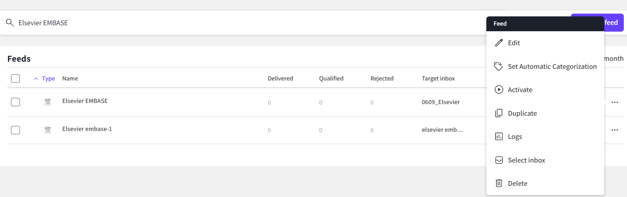
Task: Click the Duplicate copy icon
Action: coord(499,113)
